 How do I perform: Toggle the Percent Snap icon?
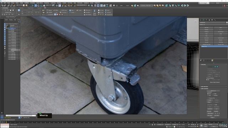[69, 6]
